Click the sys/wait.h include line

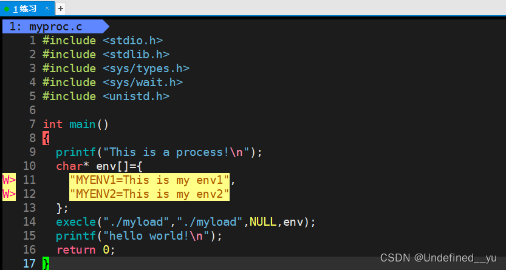click(x=112, y=83)
